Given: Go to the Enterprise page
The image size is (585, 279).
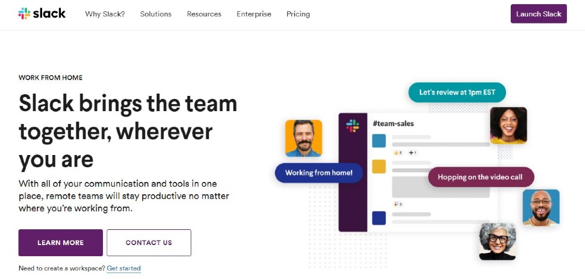Looking at the screenshot, I should (254, 14).
